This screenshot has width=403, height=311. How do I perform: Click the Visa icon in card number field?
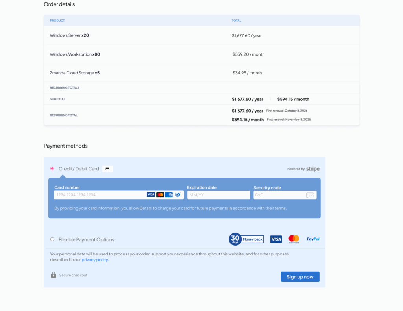coord(151,194)
